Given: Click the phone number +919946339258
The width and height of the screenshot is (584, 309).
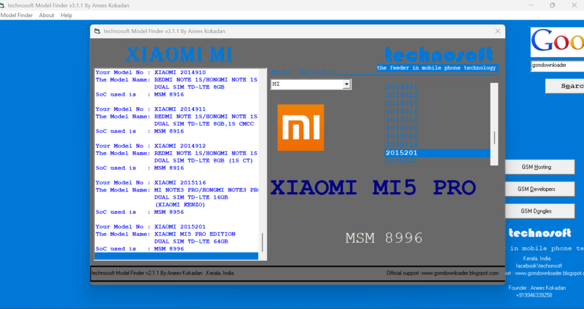Looking at the screenshot, I should click(x=534, y=295).
